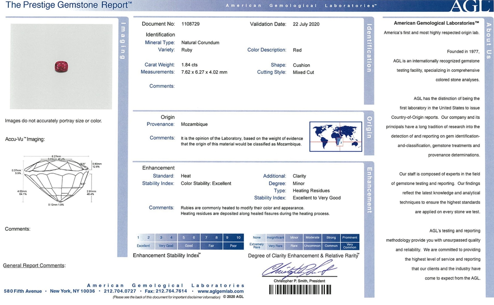Click the Clarity additional enhancement value

point(299,176)
